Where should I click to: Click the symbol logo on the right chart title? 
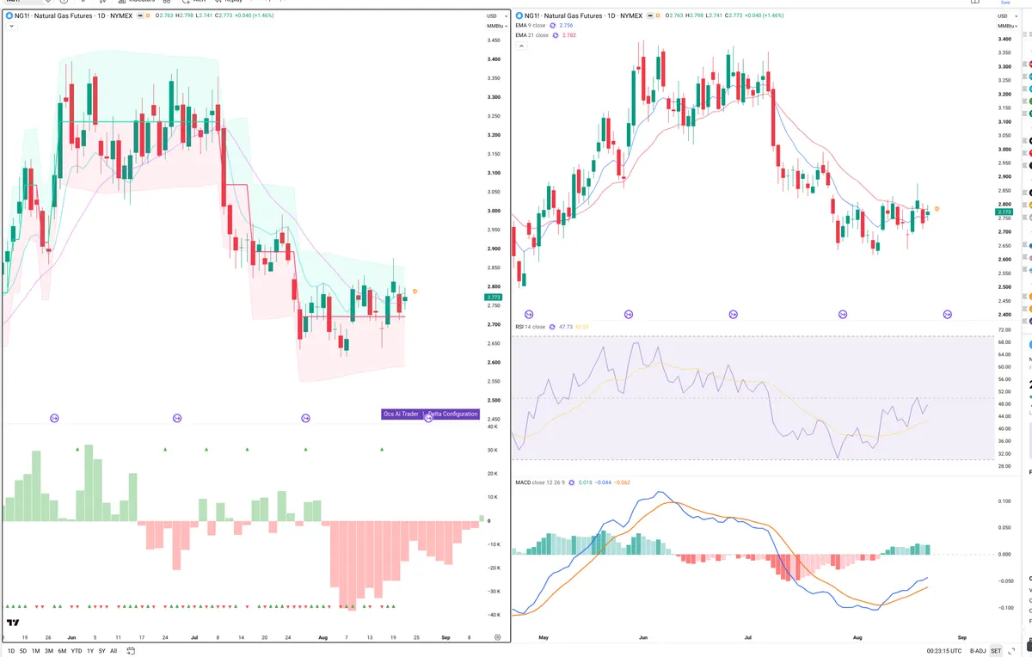click(520, 16)
